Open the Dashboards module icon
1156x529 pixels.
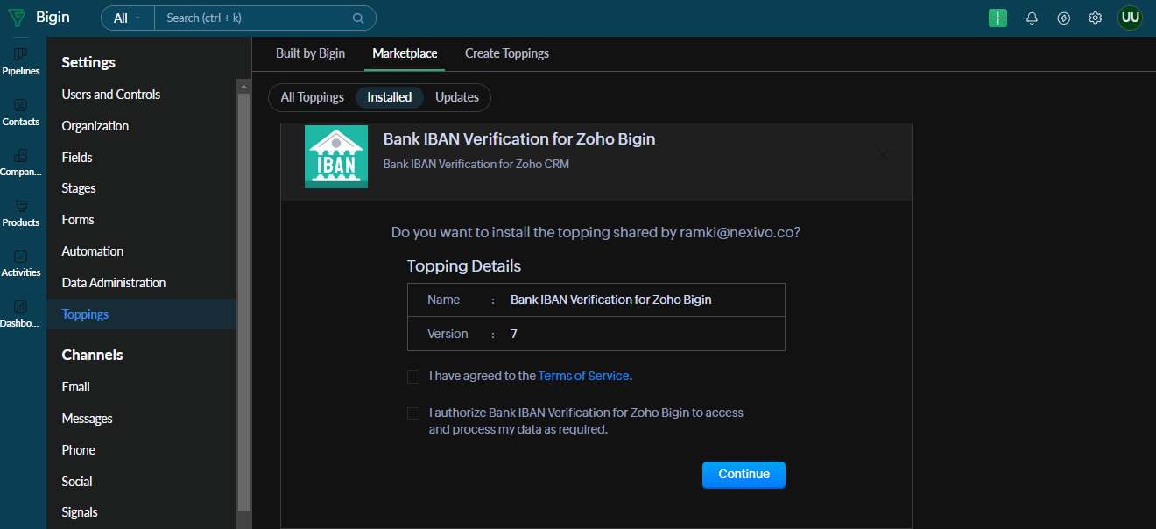[x=21, y=307]
